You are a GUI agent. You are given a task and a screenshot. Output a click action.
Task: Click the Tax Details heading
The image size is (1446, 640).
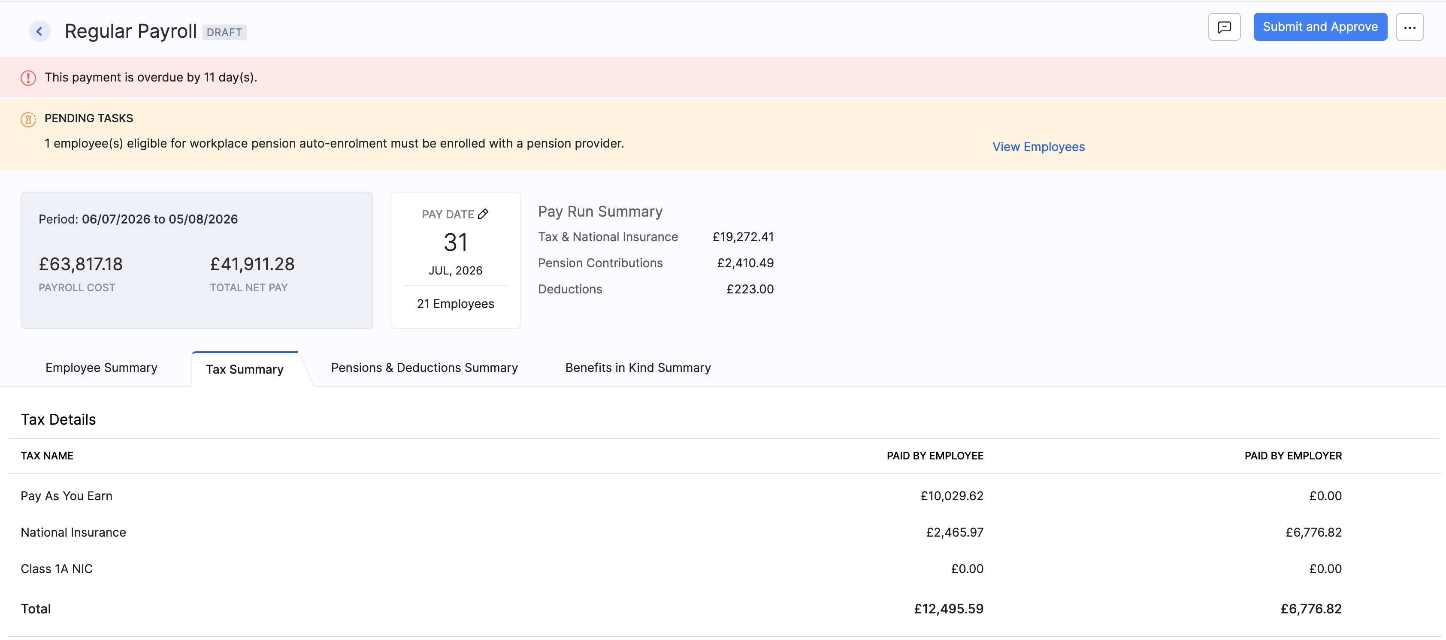[x=58, y=420]
